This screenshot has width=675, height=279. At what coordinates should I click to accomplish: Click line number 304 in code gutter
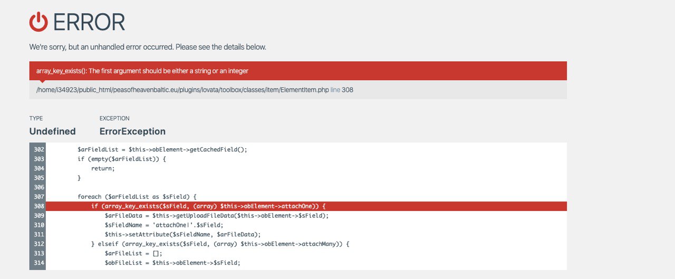(38, 168)
